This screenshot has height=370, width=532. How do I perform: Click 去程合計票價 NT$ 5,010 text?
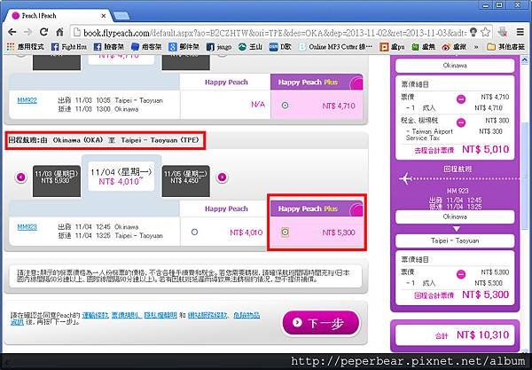461,150
